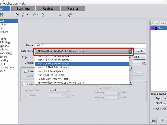Viewport: 167px width, 125px height.
Task: Select the Every channel radio button
Action: coord(96,88)
